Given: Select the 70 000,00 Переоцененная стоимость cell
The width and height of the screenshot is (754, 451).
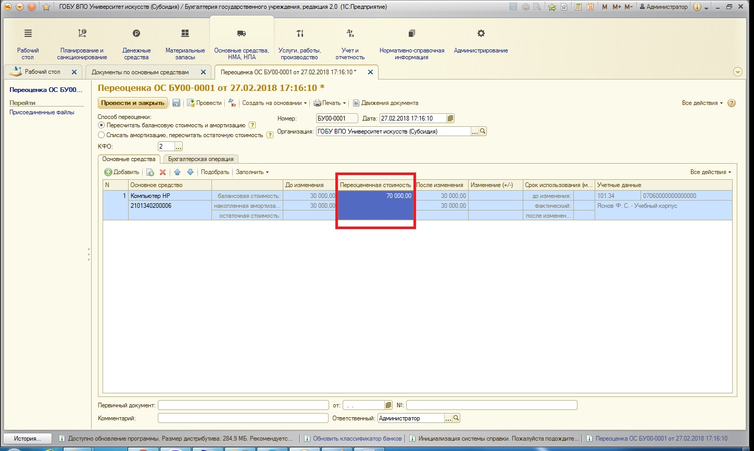Looking at the screenshot, I should click(375, 196).
